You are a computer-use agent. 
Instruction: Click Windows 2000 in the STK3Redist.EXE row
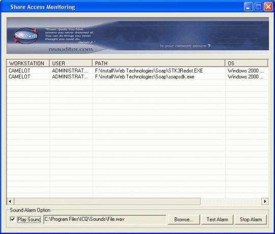click(x=245, y=71)
